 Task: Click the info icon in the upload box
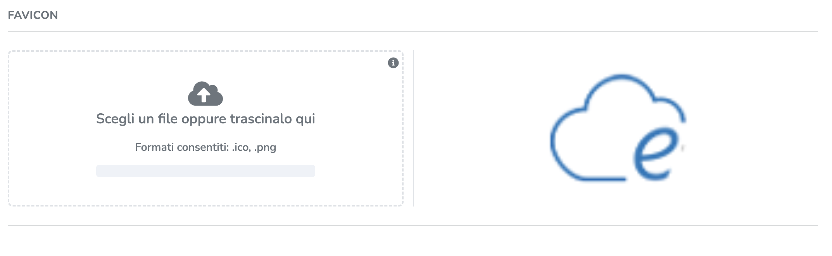[393, 63]
